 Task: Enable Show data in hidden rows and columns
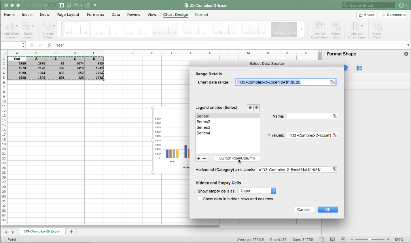200,199
